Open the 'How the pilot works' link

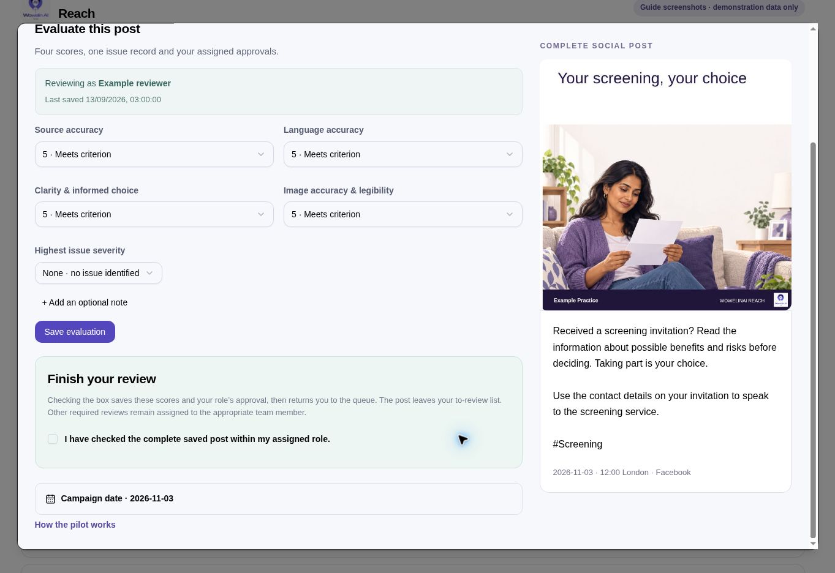point(75,525)
